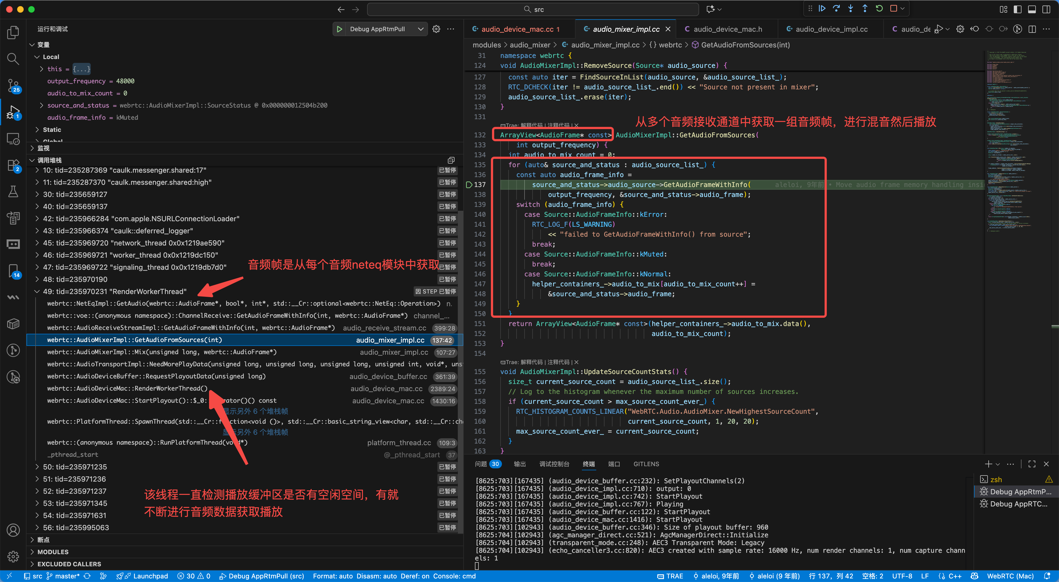Open the 调试控制台 panel tab
This screenshot has width=1059, height=582.
point(554,464)
